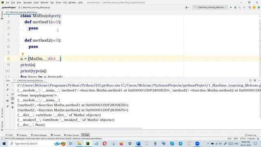Viewport: 261px width, 147px height.
Task: Open the user account dropdown icon
Action: [187, 7]
